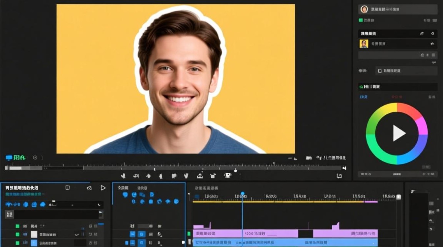
Task: Click the white play triangle inside the color wheel
Action: tap(399, 133)
